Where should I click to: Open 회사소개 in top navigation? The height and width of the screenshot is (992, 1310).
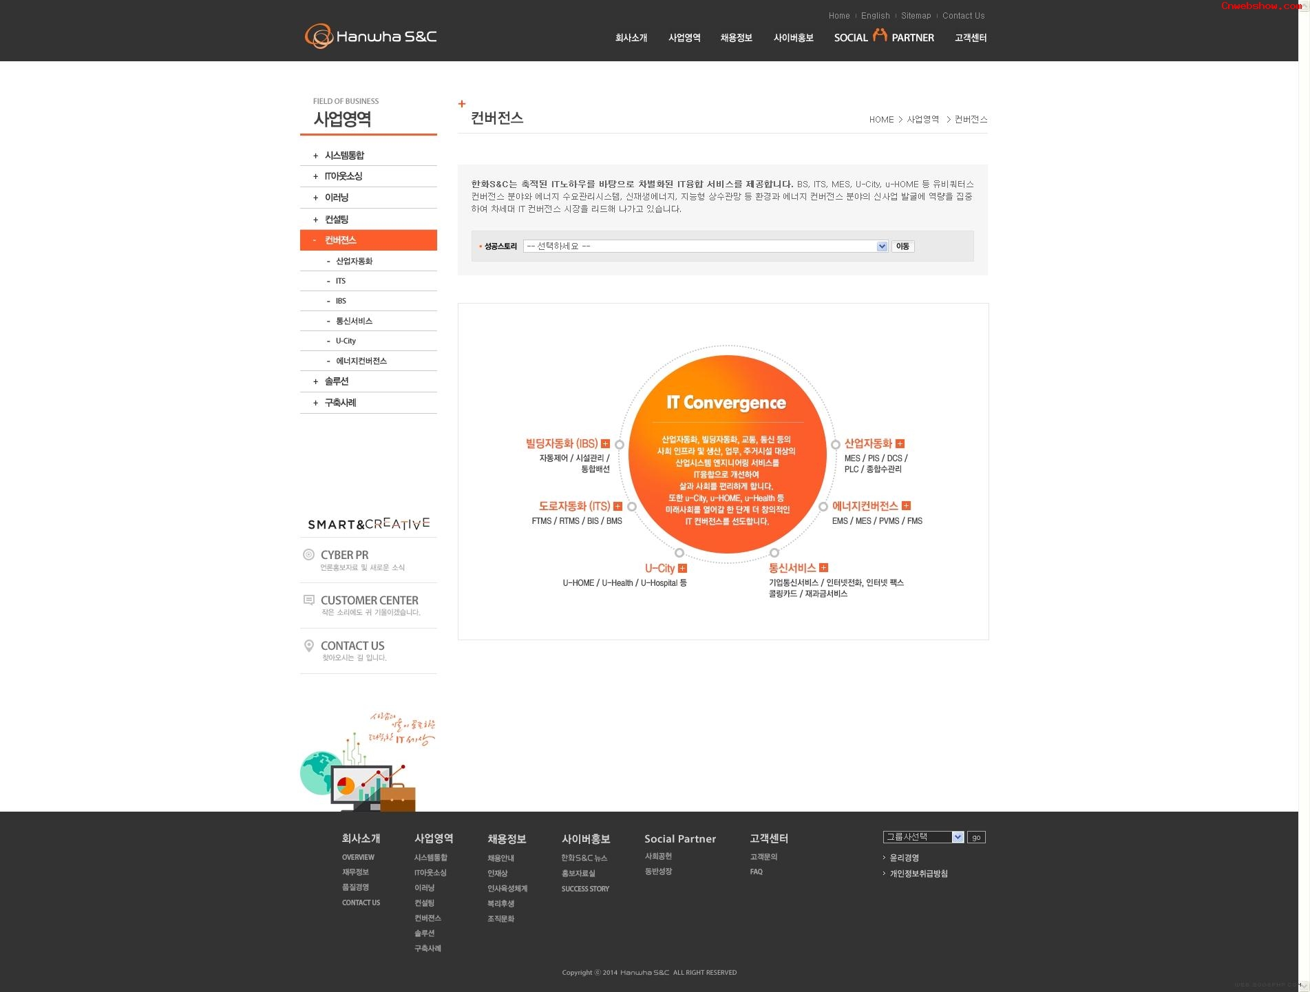[631, 38]
